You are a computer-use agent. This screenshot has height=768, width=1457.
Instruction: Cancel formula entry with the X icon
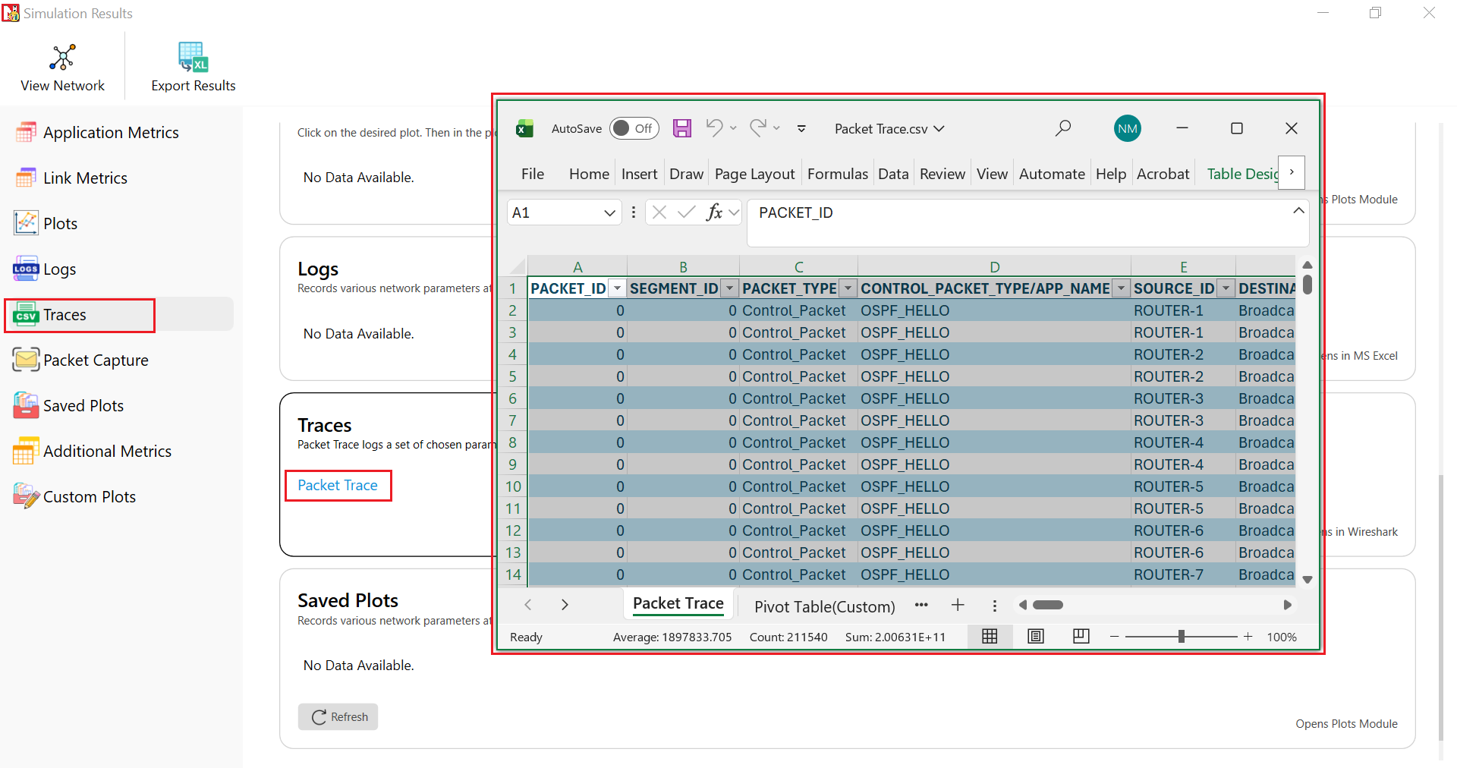659,212
